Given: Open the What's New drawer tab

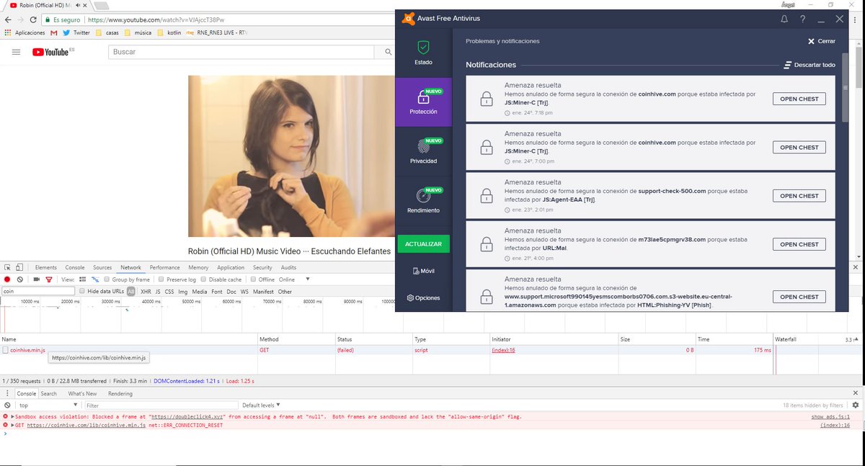Looking at the screenshot, I should point(82,393).
